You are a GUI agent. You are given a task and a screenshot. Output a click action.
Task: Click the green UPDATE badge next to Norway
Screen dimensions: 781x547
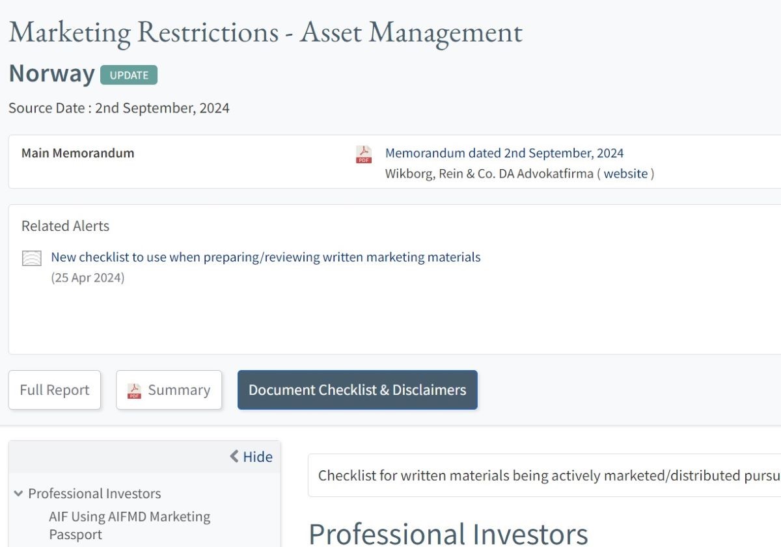pos(129,75)
